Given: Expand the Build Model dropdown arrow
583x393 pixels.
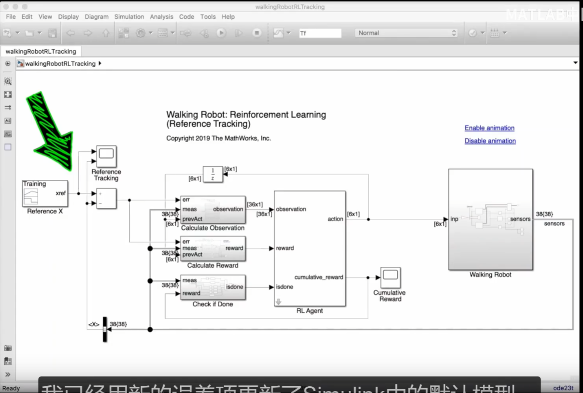Looking at the screenshot, I should point(505,33).
